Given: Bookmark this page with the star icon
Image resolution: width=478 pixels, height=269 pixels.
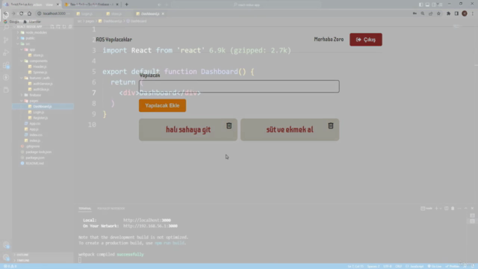Looking at the screenshot, I should (438, 13).
